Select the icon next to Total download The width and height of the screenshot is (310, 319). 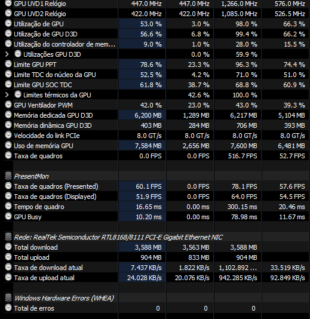point(8,247)
